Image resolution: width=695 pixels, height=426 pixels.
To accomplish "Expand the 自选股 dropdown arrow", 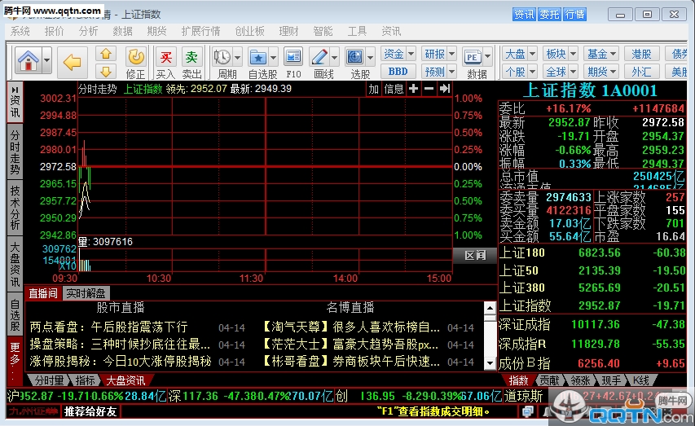I will (274, 57).
